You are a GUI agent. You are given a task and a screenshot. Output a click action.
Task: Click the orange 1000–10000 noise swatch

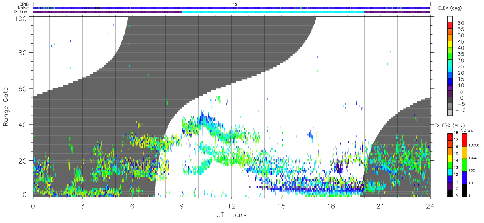[x=464, y=152]
